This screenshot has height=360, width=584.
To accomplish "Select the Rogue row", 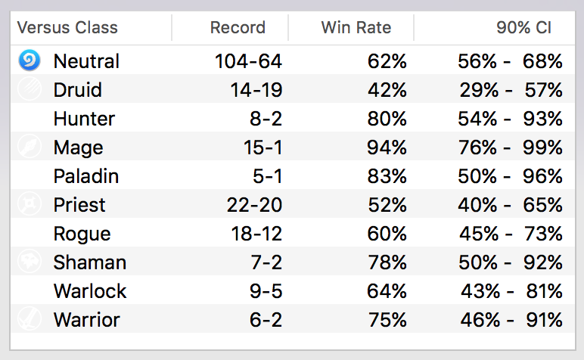I will point(293,233).
